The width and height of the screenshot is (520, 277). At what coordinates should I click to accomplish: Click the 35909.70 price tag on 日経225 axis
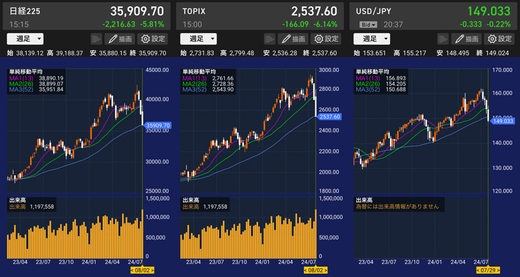tap(157, 125)
